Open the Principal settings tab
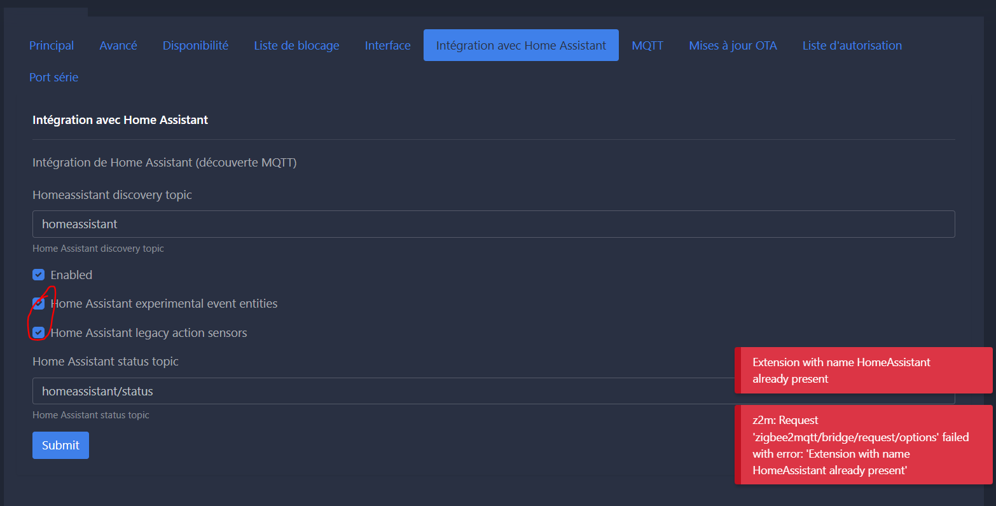 (x=52, y=45)
